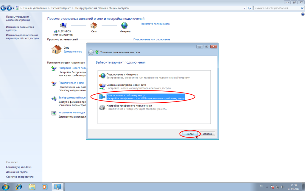The height and width of the screenshot is (191, 305).
Task: Open Windows Media Player from taskbar
Action: click(x=45, y=187)
